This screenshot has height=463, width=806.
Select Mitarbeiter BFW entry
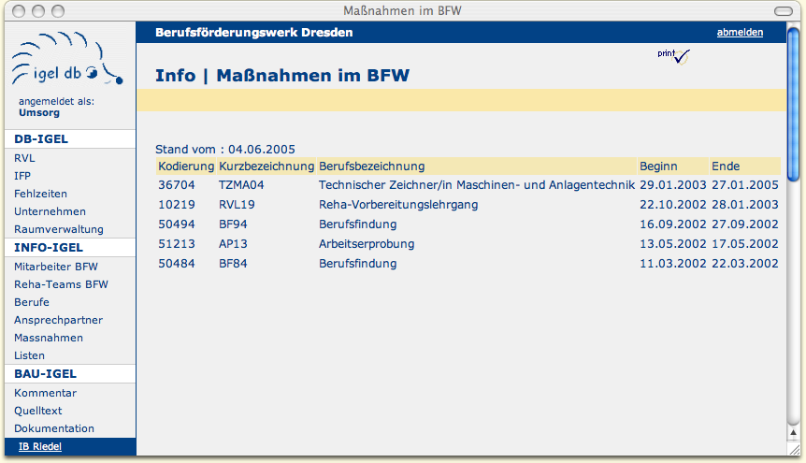coord(56,267)
